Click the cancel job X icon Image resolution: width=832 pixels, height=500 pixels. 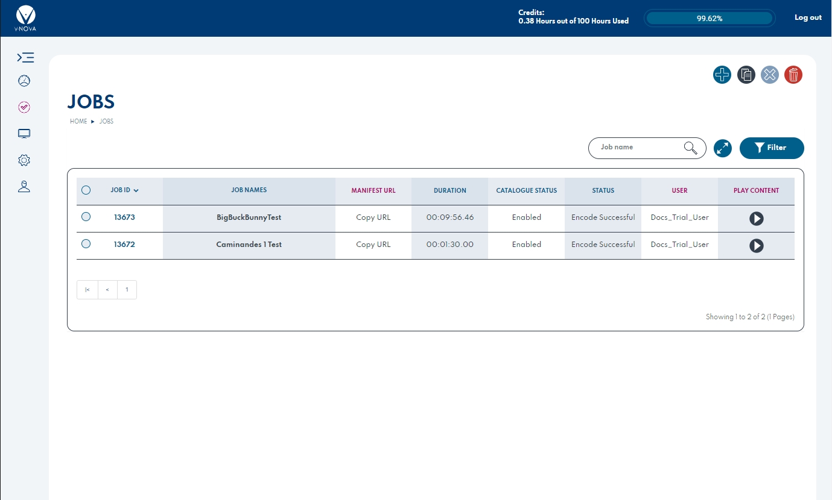pyautogui.click(x=769, y=75)
